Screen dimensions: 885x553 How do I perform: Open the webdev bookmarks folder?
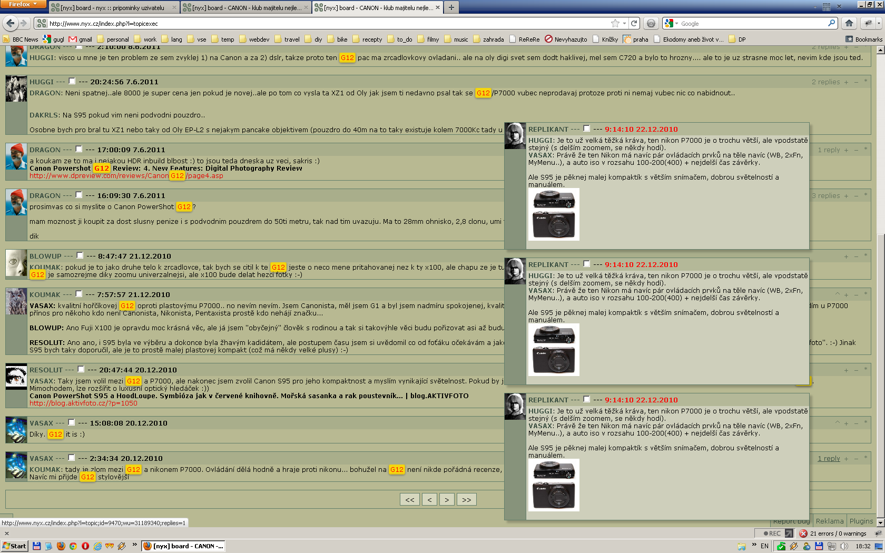254,39
